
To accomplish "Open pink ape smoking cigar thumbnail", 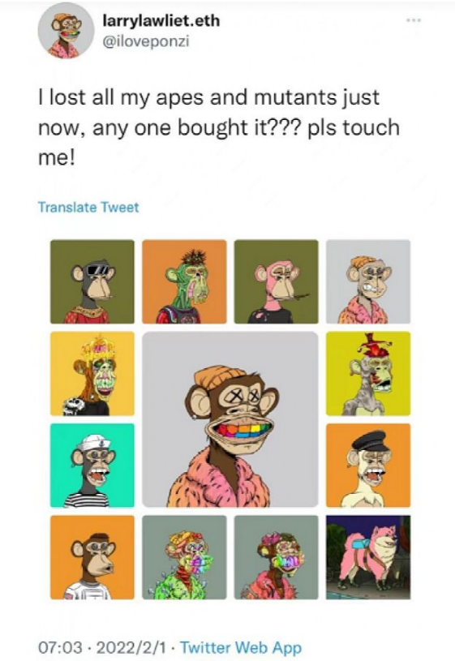I will [x=277, y=281].
